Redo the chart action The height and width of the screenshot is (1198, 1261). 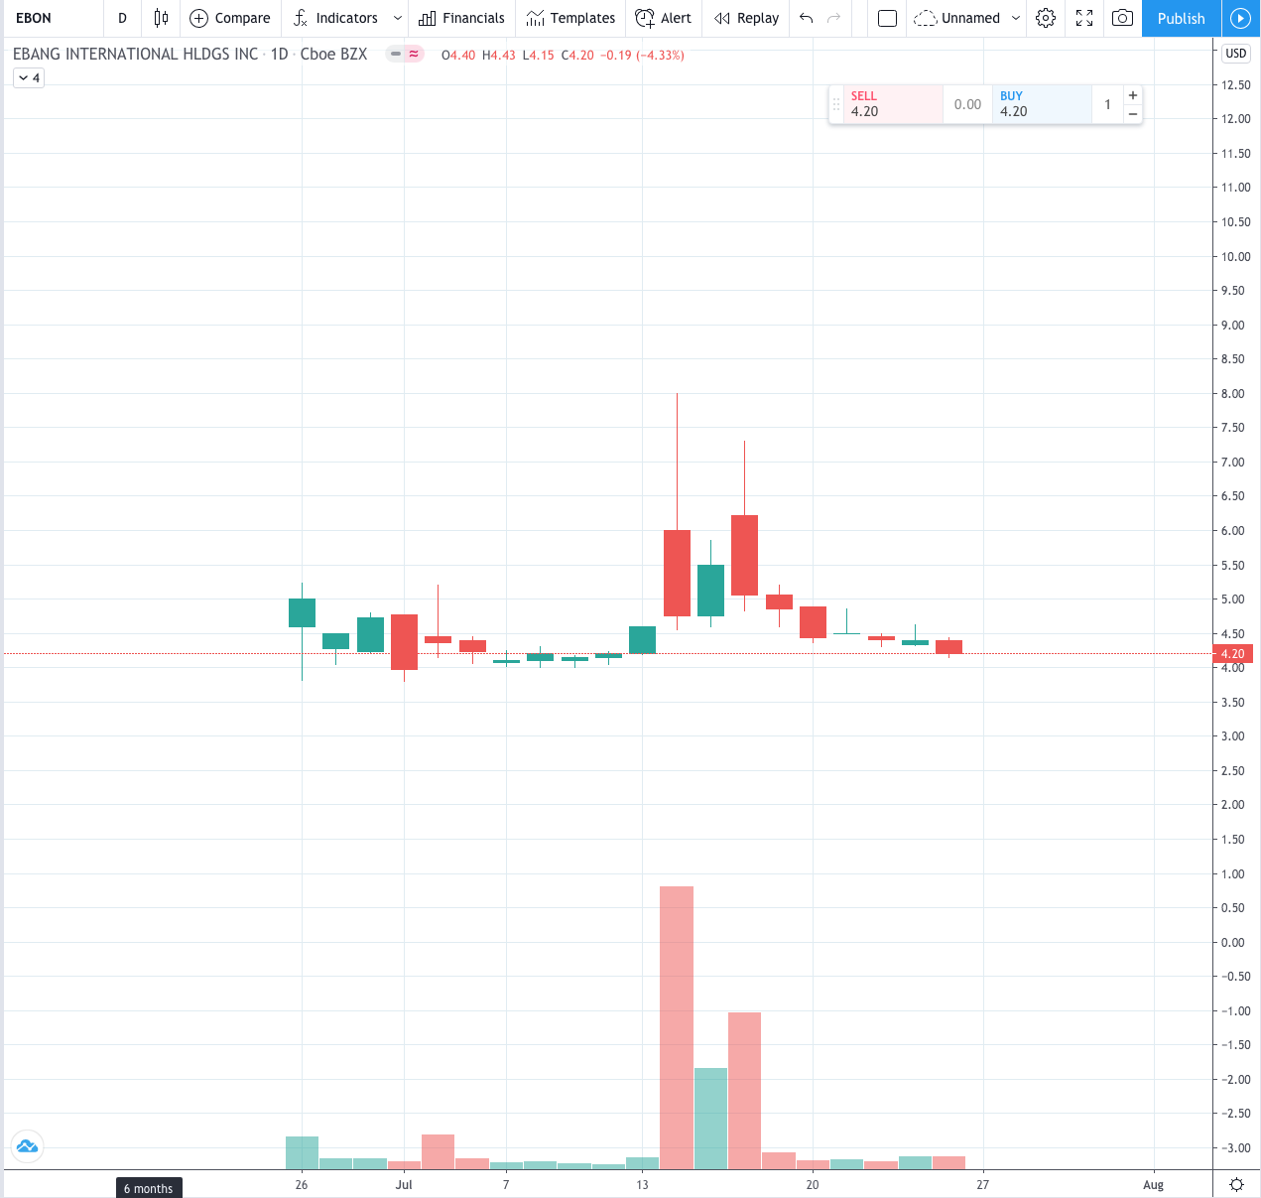tap(833, 18)
